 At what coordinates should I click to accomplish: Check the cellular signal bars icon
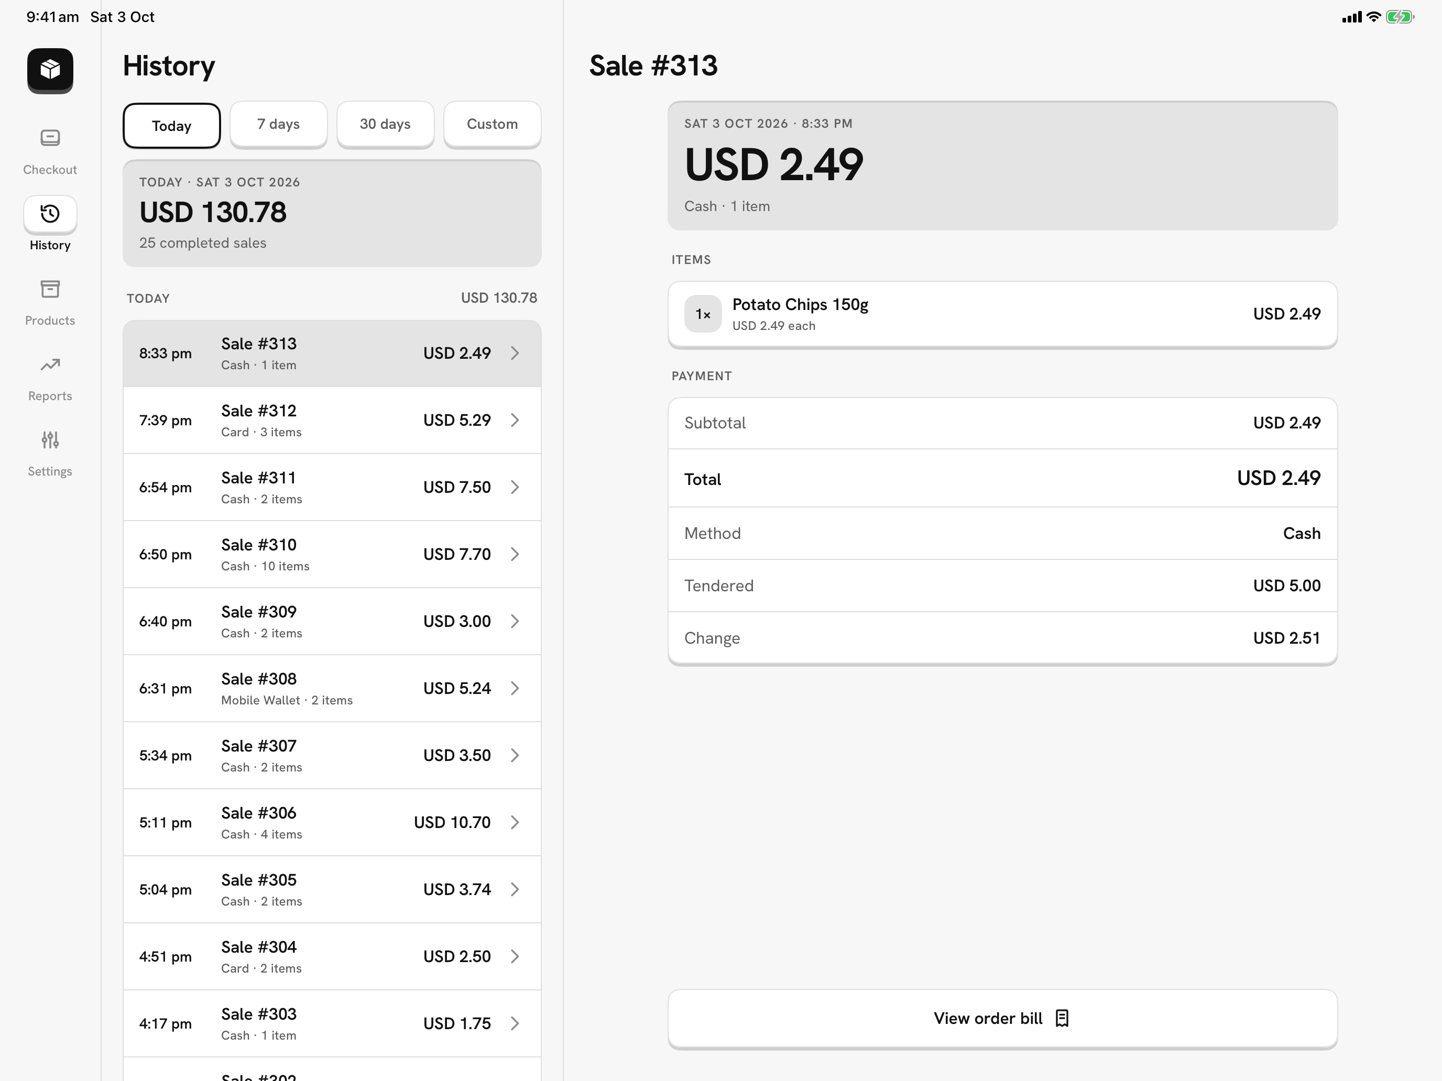pyautogui.click(x=1351, y=18)
